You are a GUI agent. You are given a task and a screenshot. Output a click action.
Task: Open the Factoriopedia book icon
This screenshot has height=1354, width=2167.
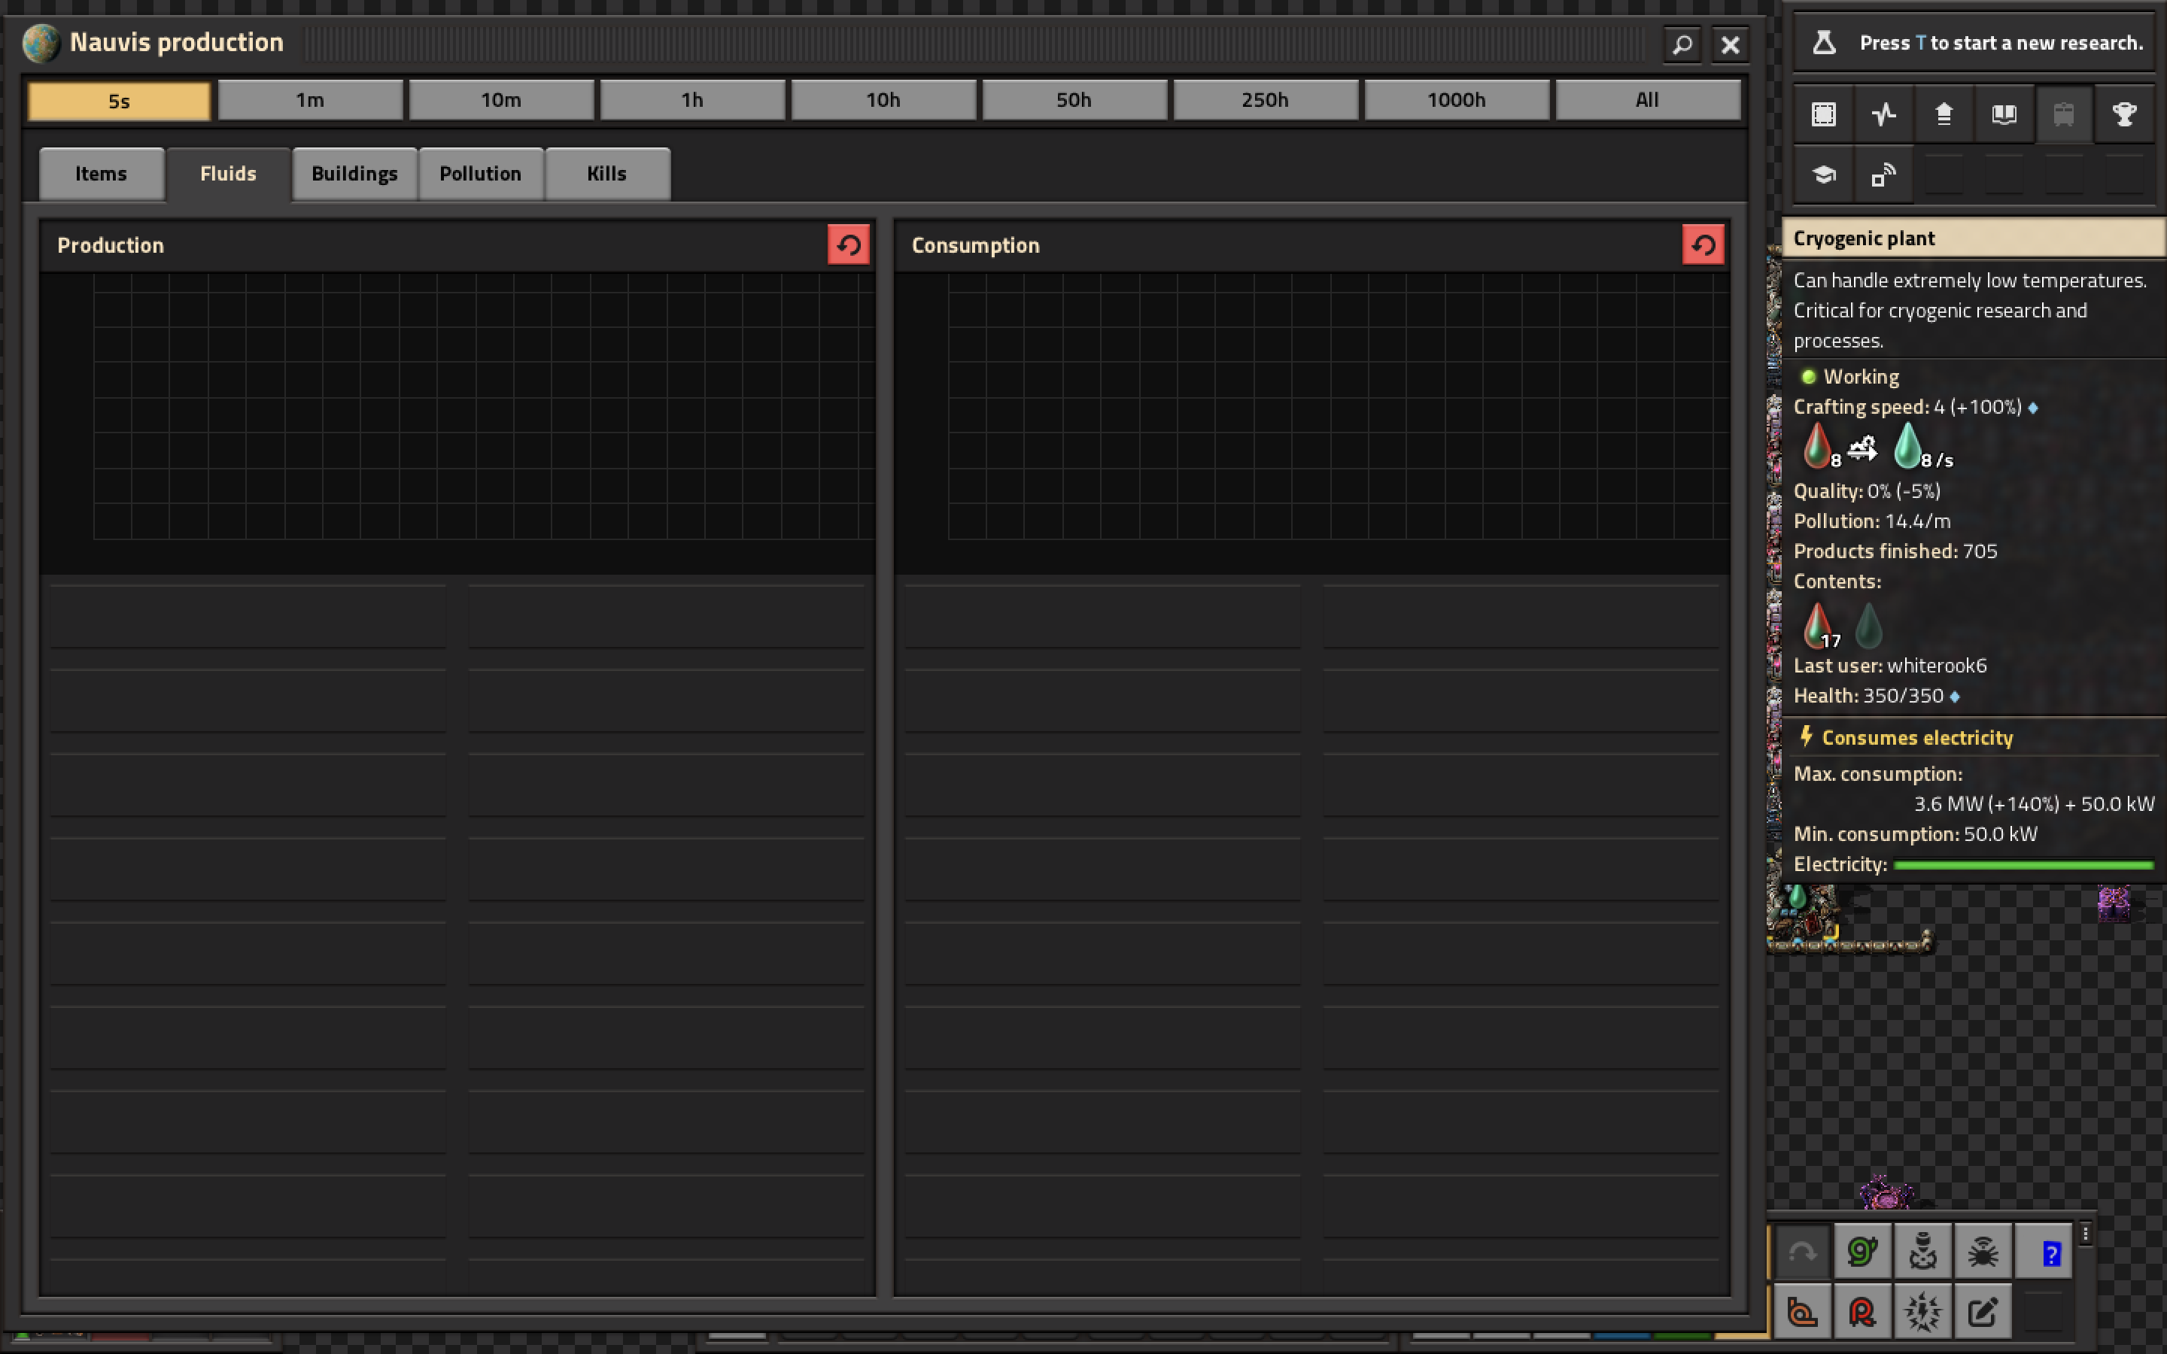click(2003, 114)
